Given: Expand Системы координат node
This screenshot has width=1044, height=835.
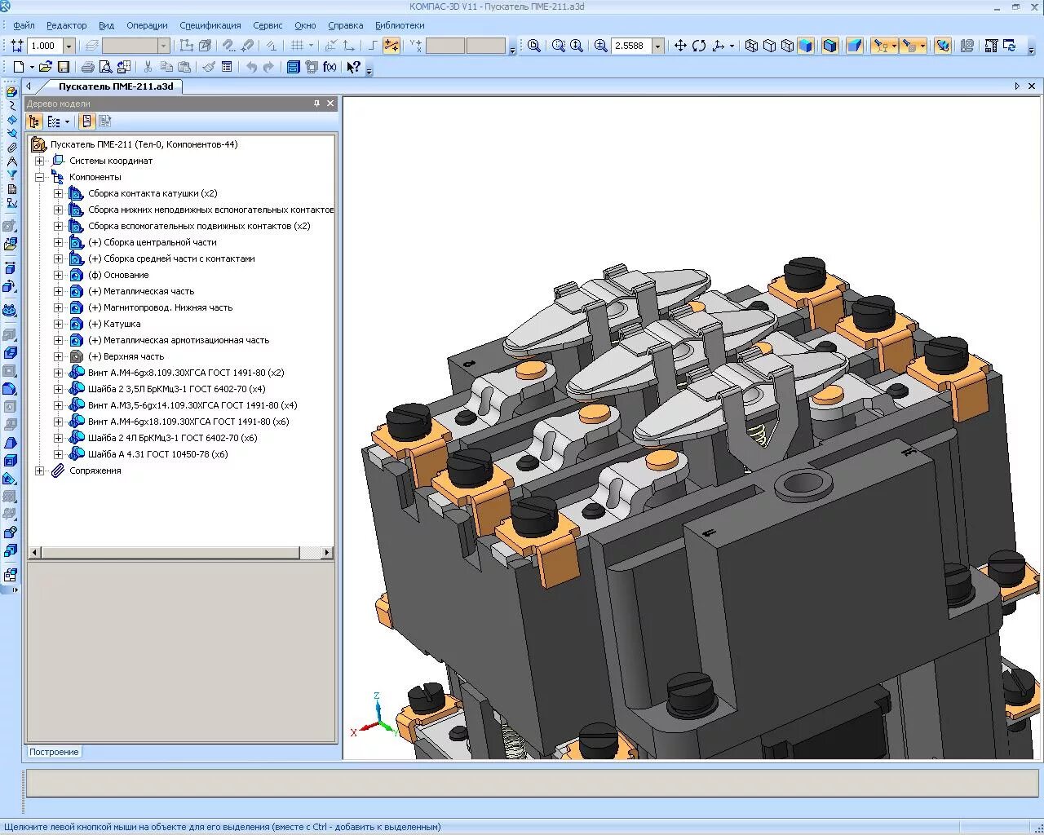Looking at the screenshot, I should pyautogui.click(x=39, y=161).
